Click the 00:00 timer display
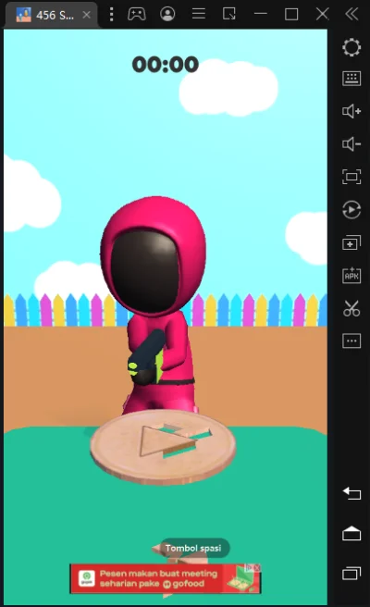 166,64
